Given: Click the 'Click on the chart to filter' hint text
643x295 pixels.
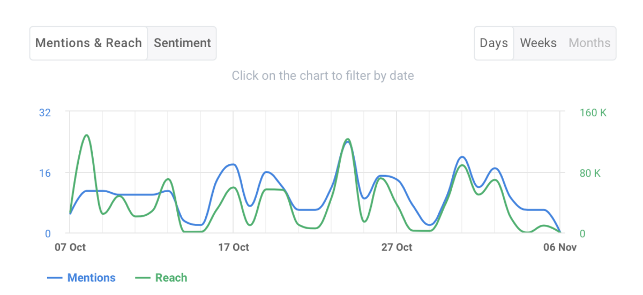Looking at the screenshot, I should (x=323, y=76).
